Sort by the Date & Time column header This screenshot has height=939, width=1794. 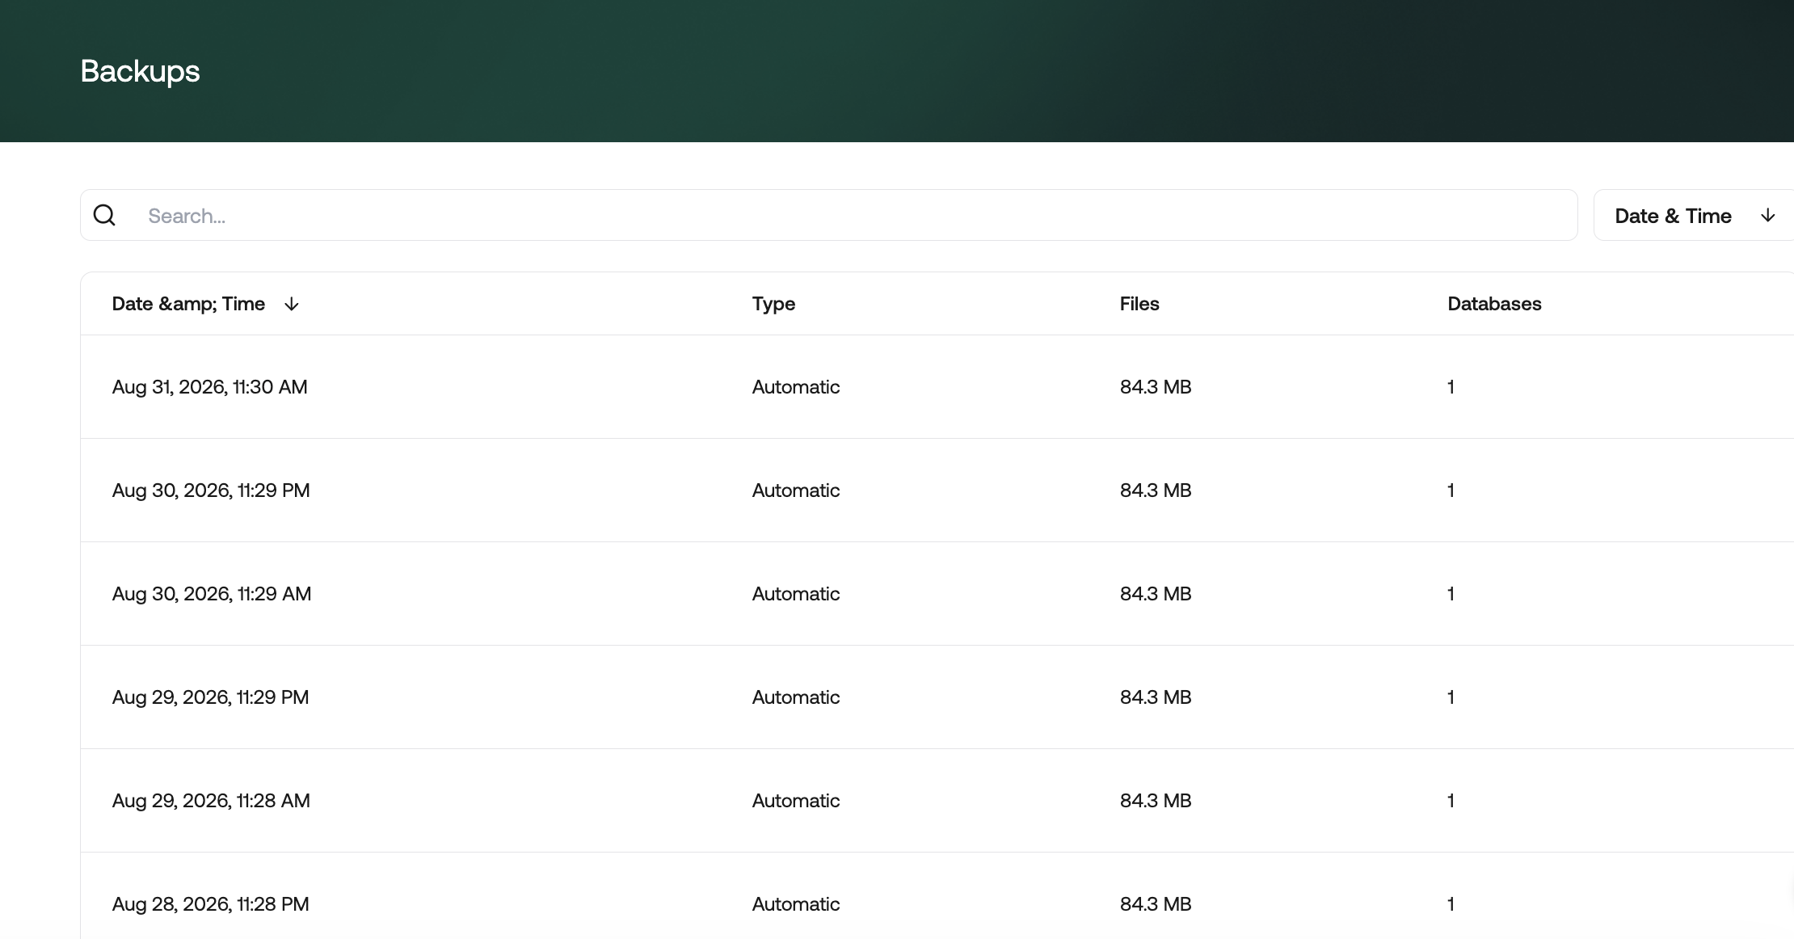coord(188,304)
